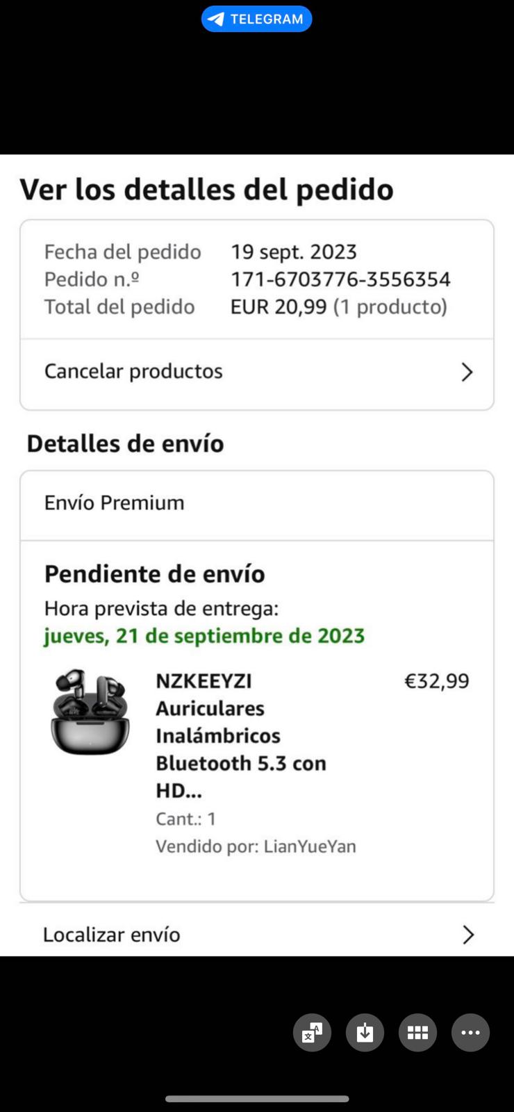Expand the Cancelar productos chevron arrow
514x1112 pixels.
coord(467,373)
